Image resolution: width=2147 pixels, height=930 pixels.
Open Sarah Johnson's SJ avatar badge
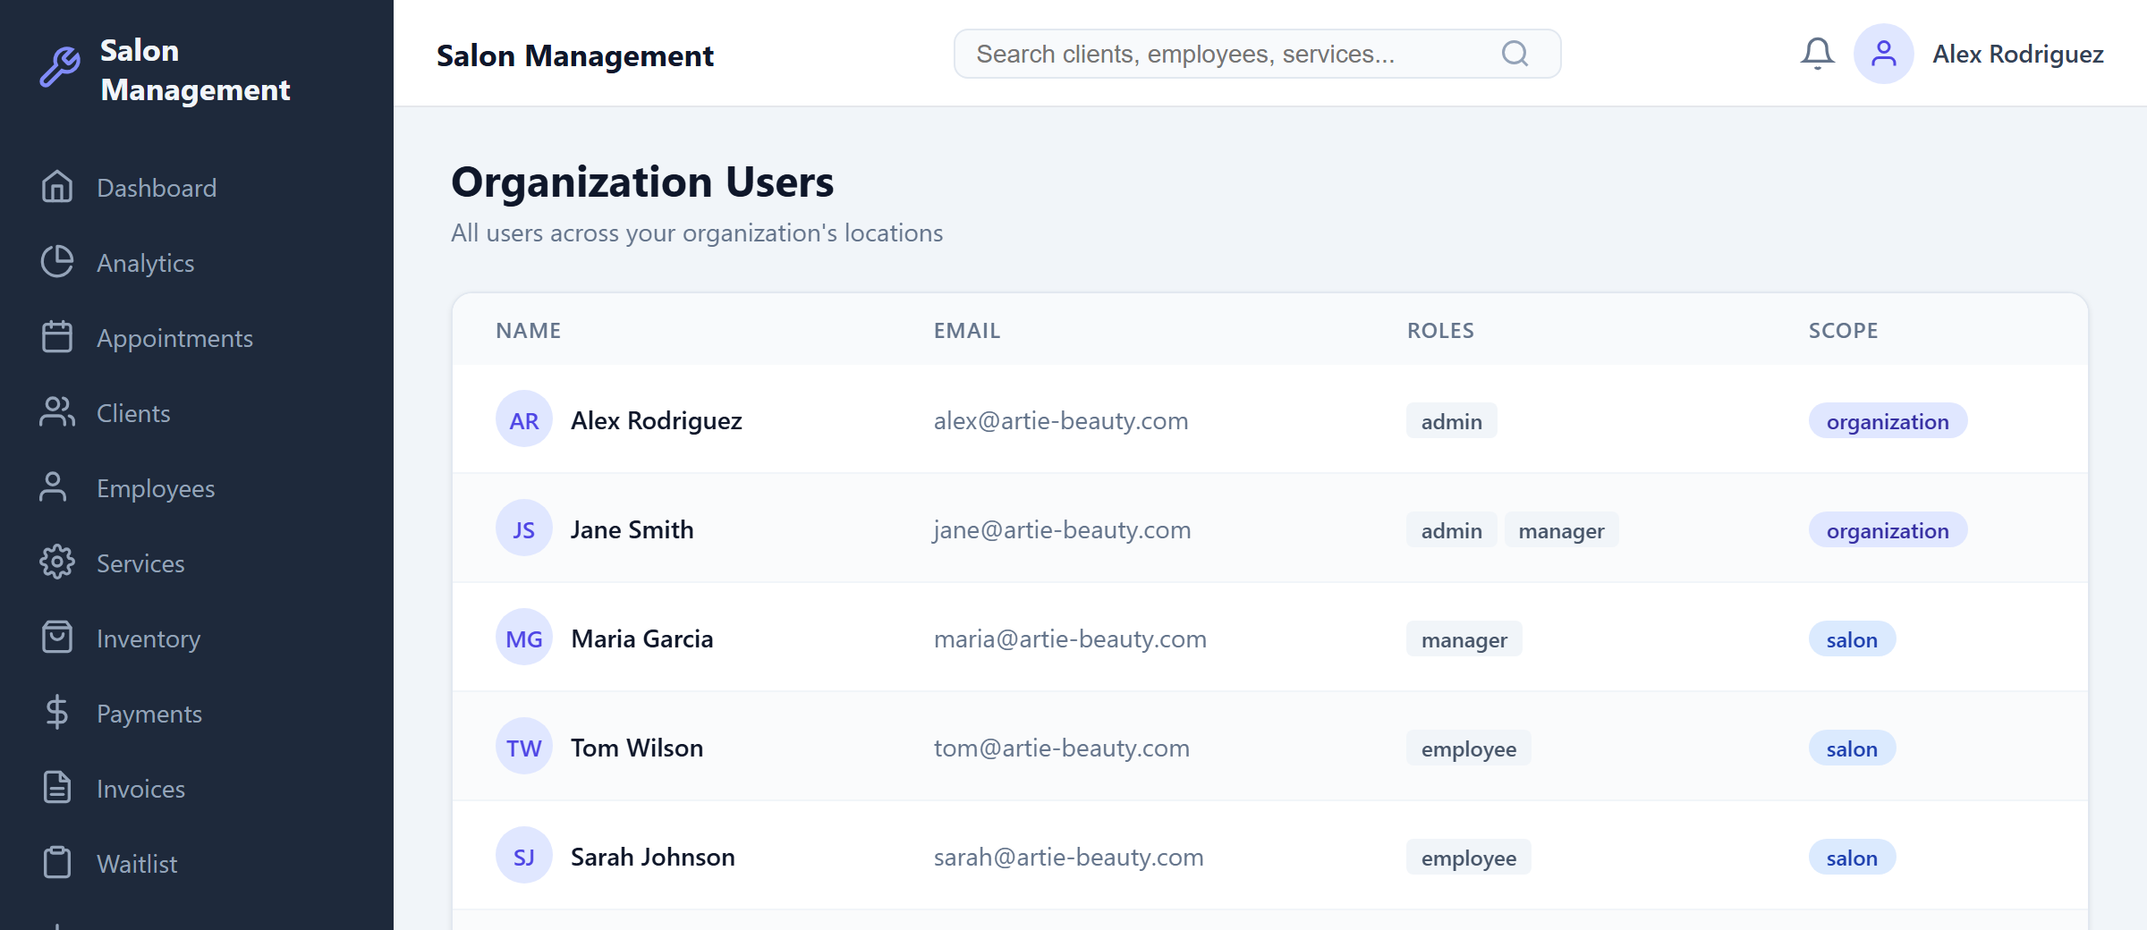click(x=523, y=855)
